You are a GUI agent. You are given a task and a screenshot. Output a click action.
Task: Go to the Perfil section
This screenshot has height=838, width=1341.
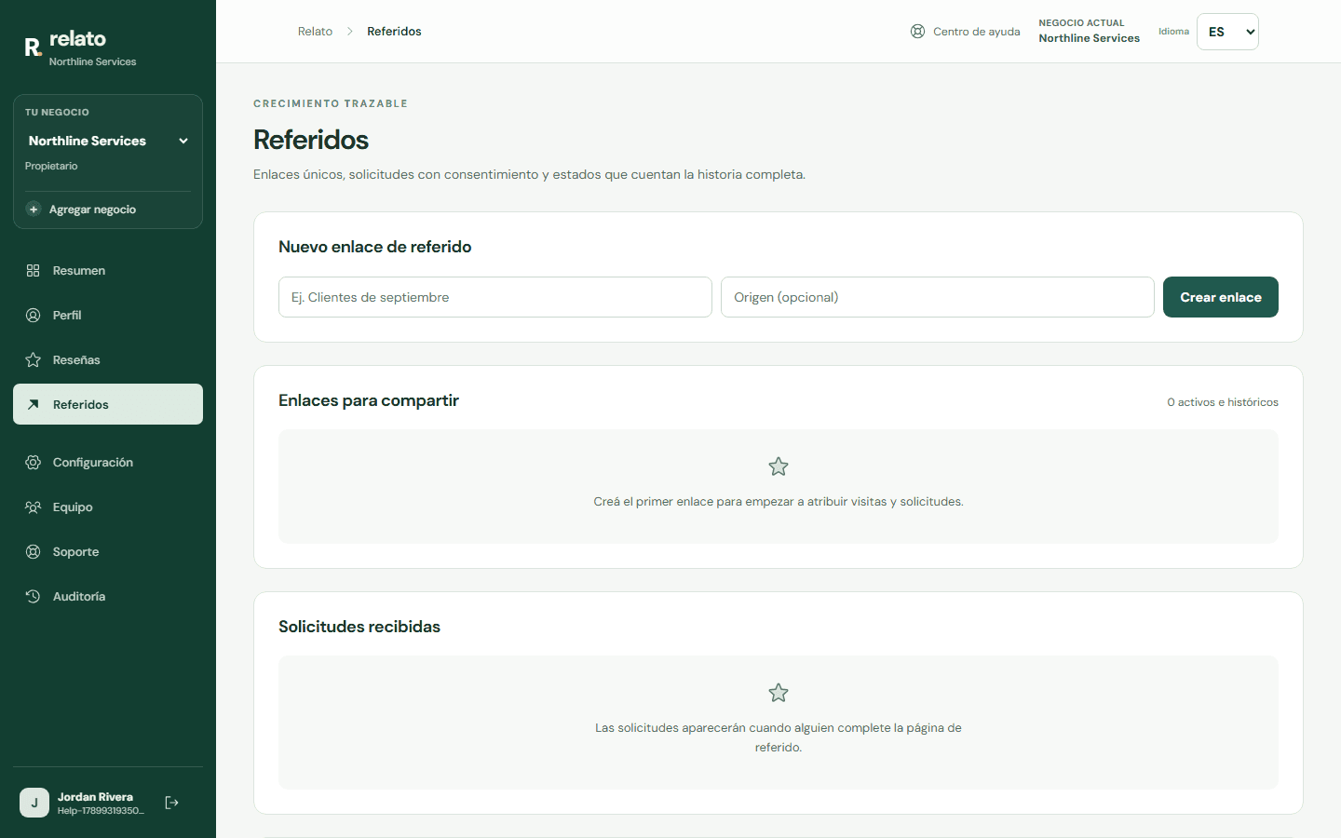108,316
